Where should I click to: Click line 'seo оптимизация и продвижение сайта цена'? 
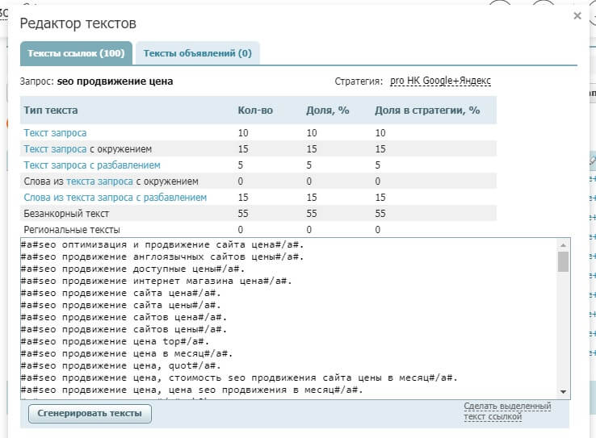(x=162, y=244)
